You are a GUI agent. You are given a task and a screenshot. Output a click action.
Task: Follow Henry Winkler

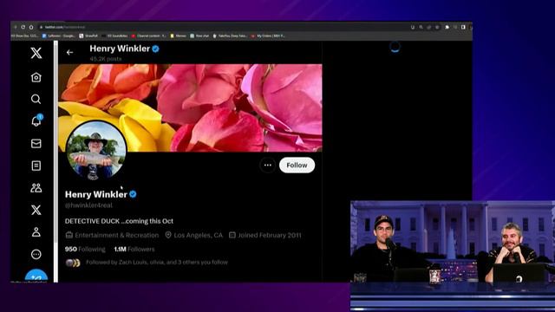tap(297, 166)
